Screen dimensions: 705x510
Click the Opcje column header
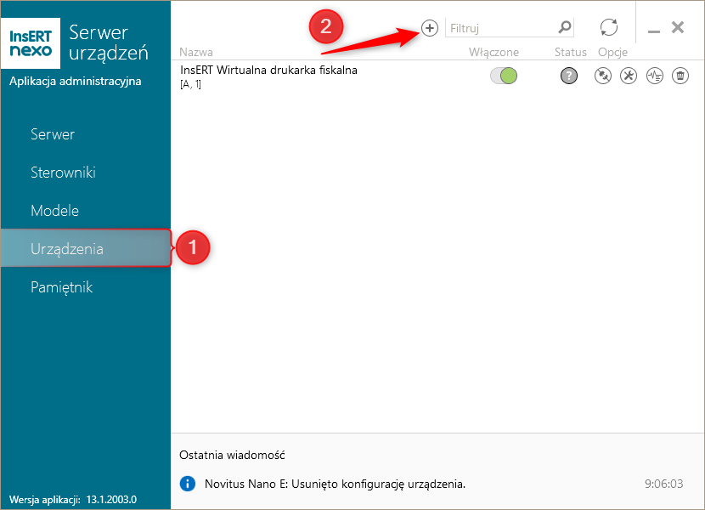pos(612,53)
